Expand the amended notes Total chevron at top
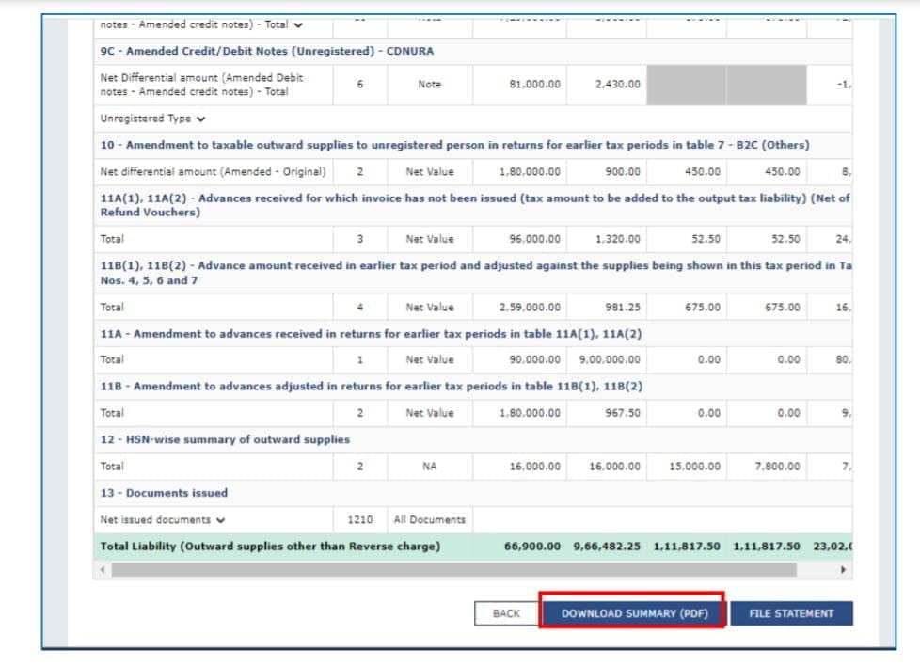Viewport: 920px width, 666px height. 298,25
